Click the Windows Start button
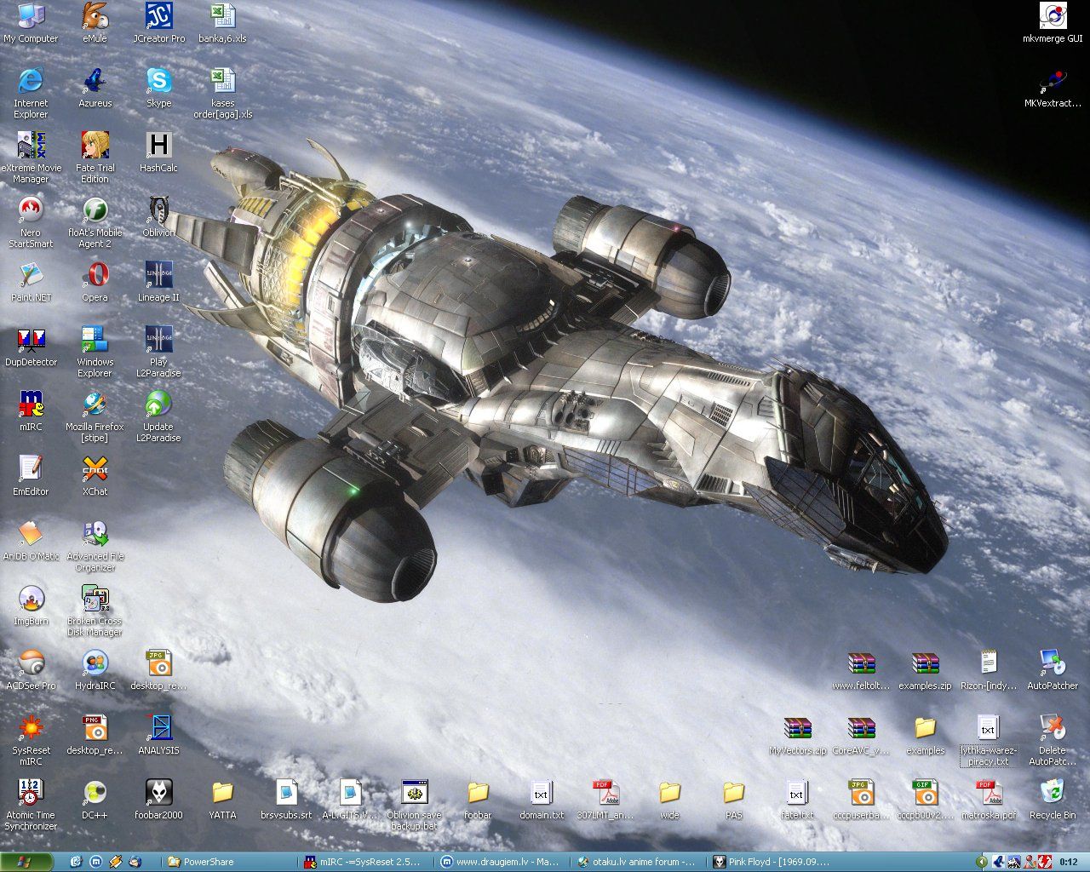The image size is (1090, 872). click(26, 862)
